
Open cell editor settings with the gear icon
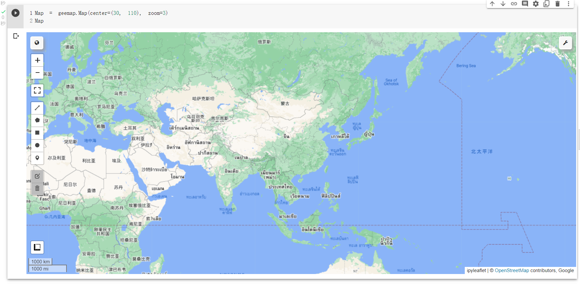[536, 4]
